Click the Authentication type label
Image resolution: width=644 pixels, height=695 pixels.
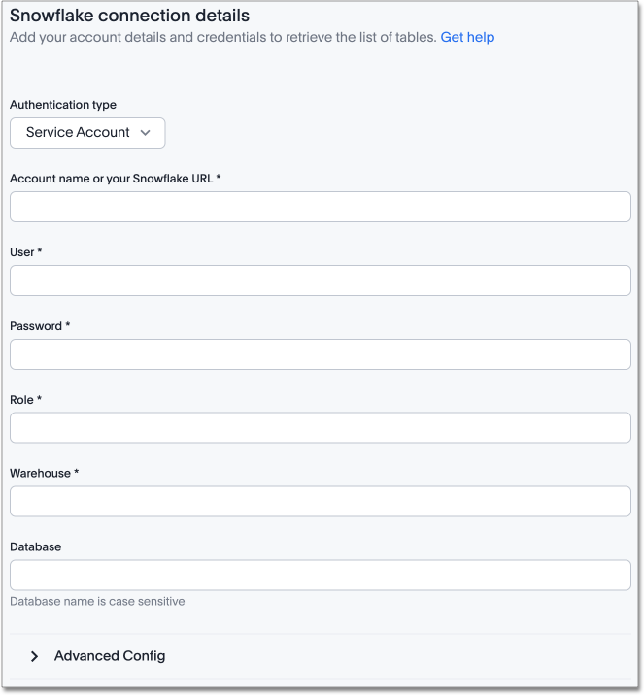(63, 105)
